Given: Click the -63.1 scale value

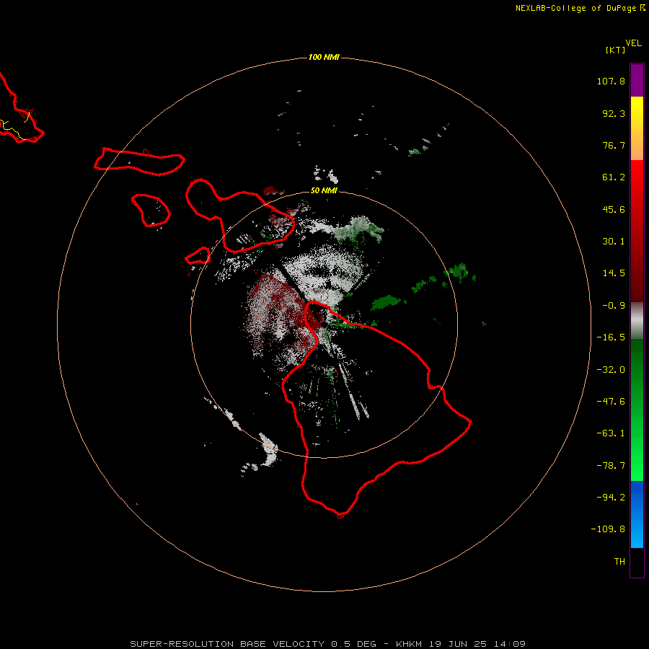Looking at the screenshot, I should (611, 433).
